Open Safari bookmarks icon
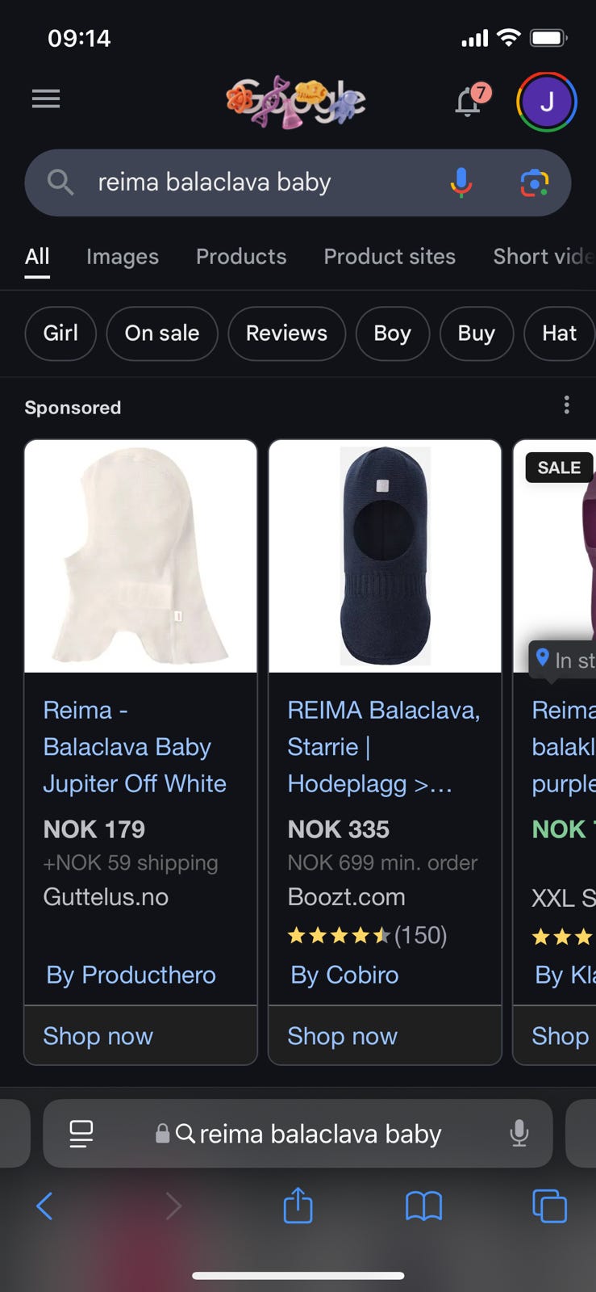596x1292 pixels. click(423, 1206)
